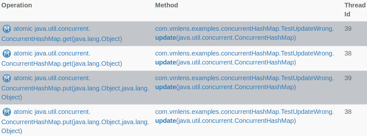Screen dimensions: 367x136
Task: Select thread id 39 in the put row
Action: click(x=348, y=78)
